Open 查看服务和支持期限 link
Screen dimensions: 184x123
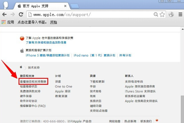point(33,82)
